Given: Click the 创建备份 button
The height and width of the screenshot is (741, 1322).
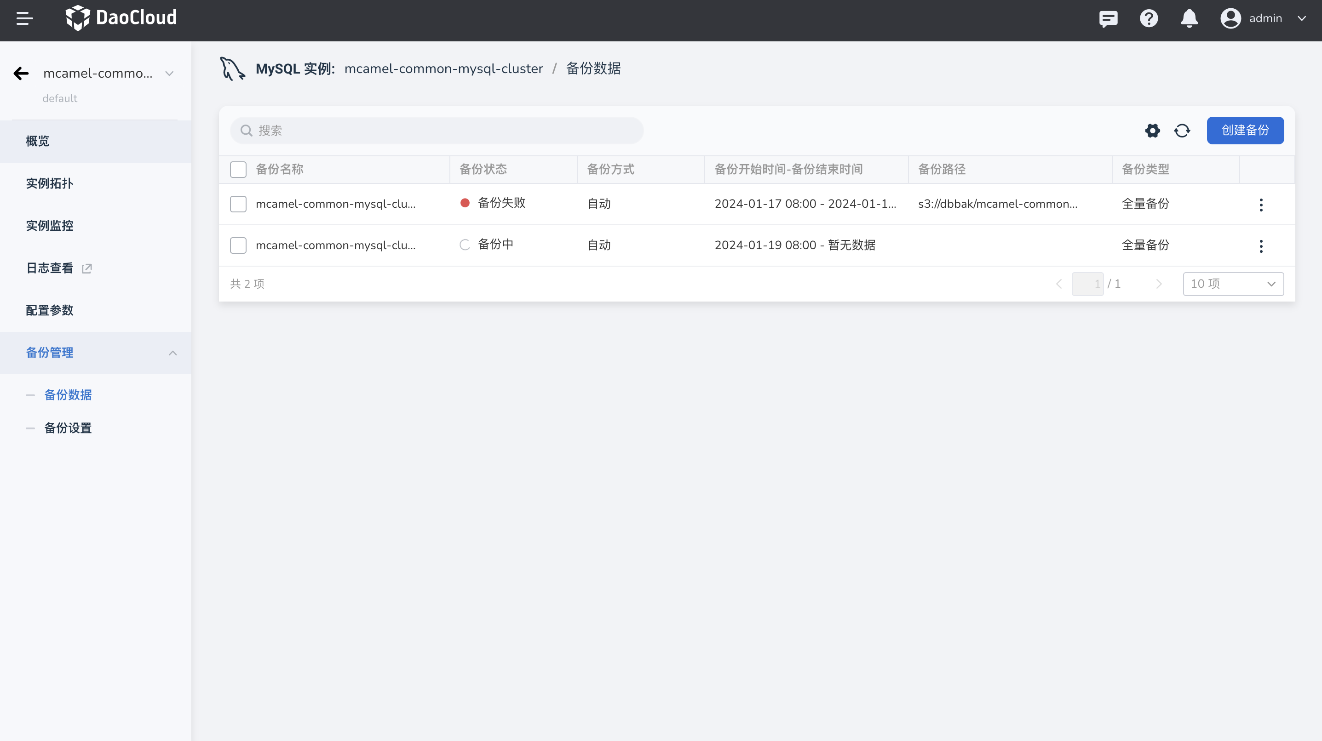Looking at the screenshot, I should point(1245,131).
